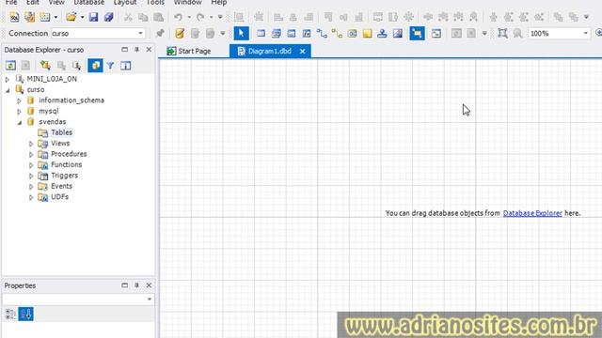Open the 100% zoom level dropdown
The width and height of the screenshot is (602, 338).
pyautogui.click(x=585, y=34)
